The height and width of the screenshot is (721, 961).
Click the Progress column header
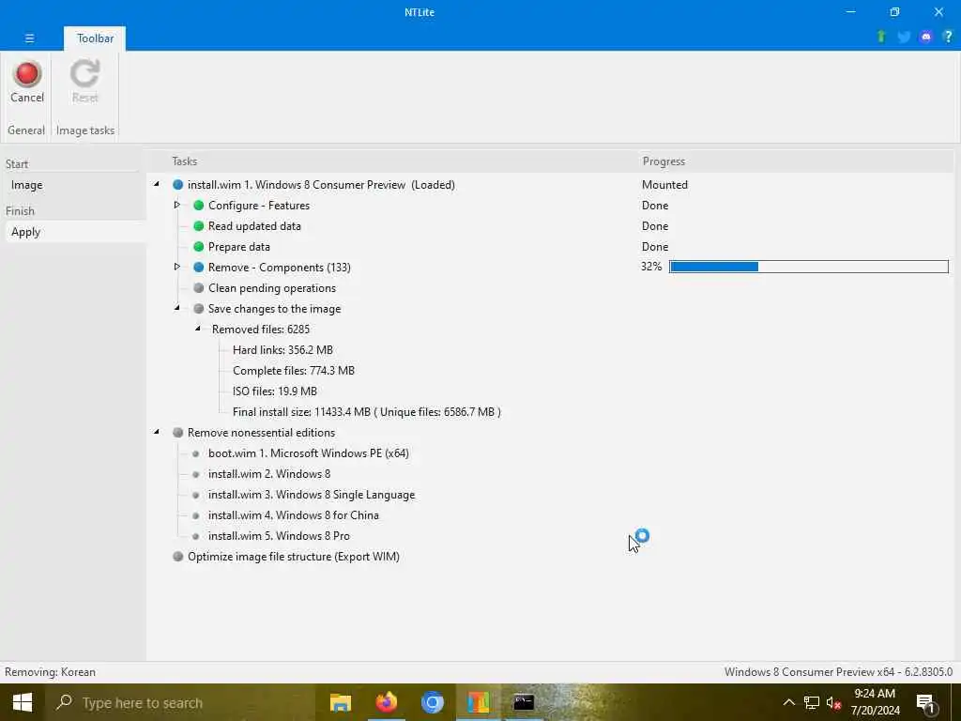point(664,161)
